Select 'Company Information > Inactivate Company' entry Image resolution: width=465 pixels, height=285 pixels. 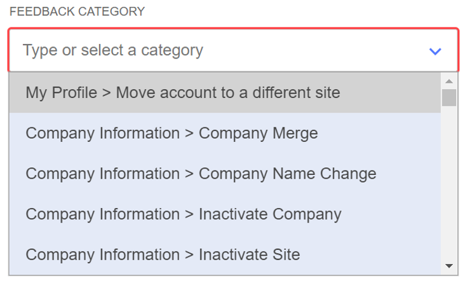coord(184,214)
